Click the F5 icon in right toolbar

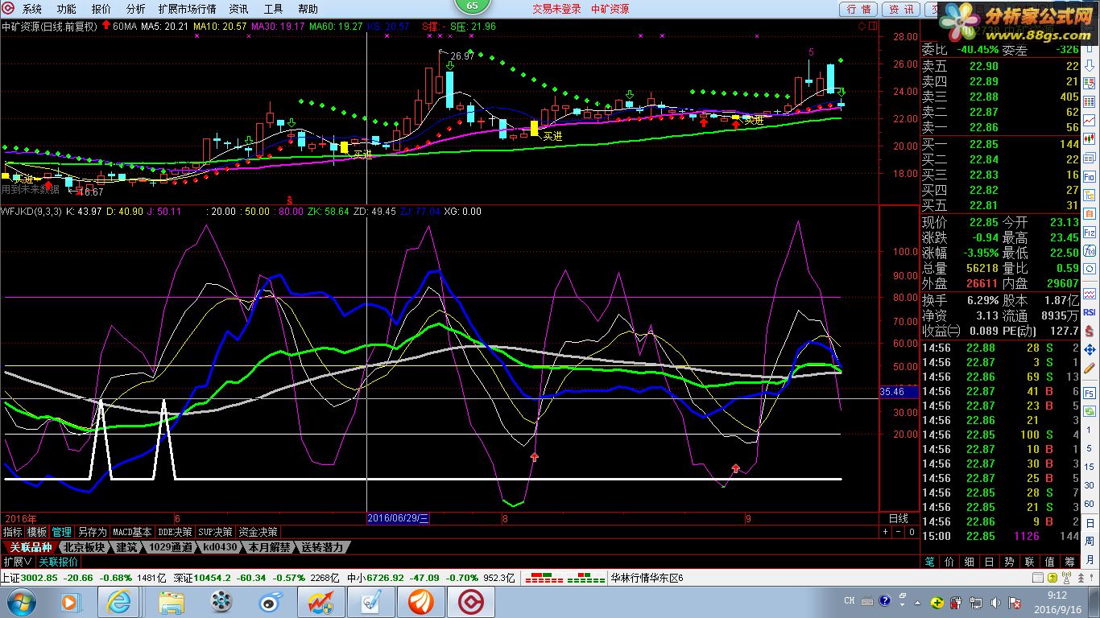[x=1090, y=393]
